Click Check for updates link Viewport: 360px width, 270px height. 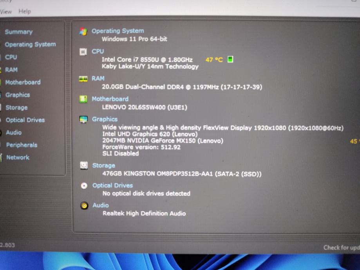pos(342,248)
